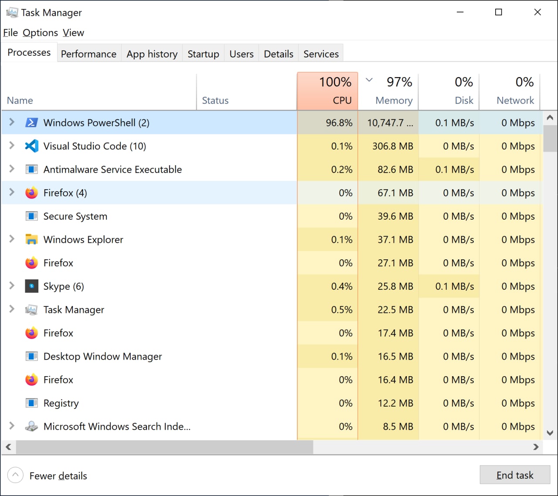558x496 pixels.
Task: Expand the Firefox (4) process group
Action: pos(12,192)
